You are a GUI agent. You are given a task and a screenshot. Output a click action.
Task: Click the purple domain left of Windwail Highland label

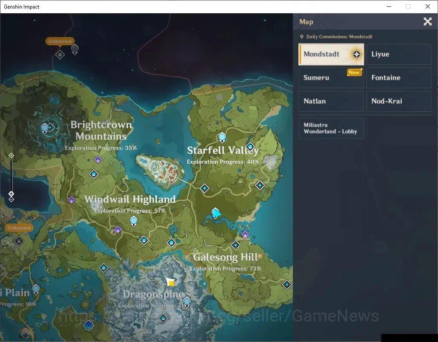coord(72,200)
